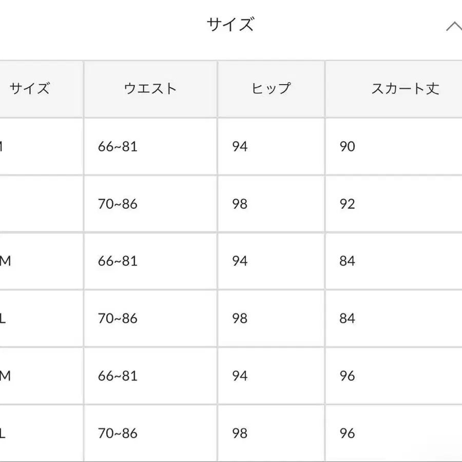Select hip 98 in the skirt-length-92 row
This screenshot has width=462, height=462.
[x=240, y=204]
